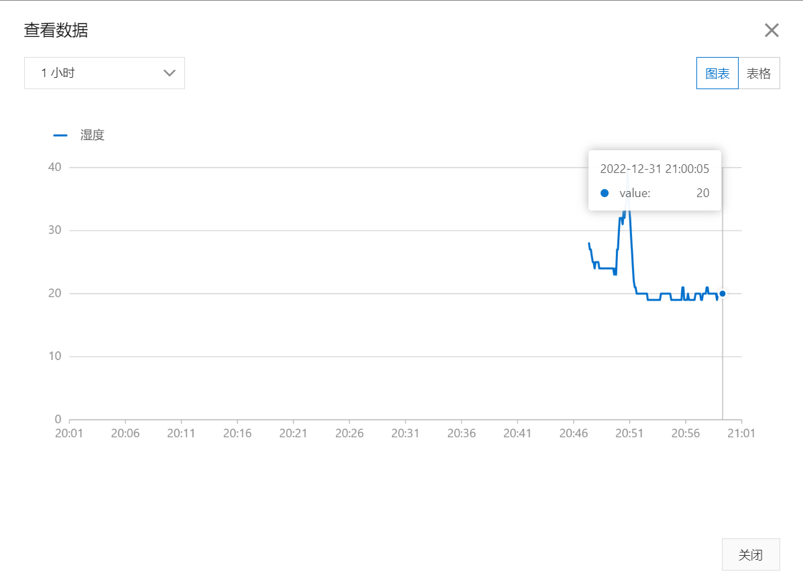Click the tooltip timestamp 2022-12-31 21:00:05
803x586 pixels.
pos(654,168)
